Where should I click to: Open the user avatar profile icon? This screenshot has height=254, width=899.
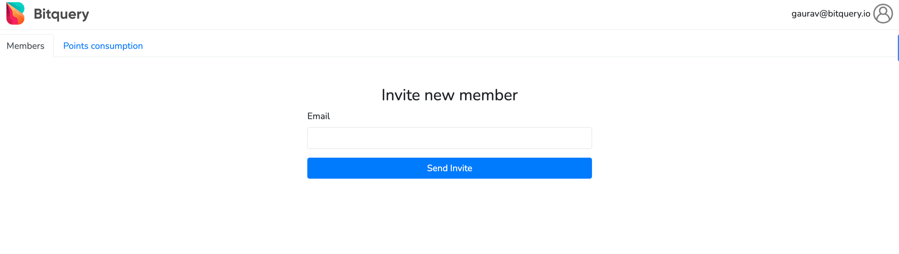(883, 13)
